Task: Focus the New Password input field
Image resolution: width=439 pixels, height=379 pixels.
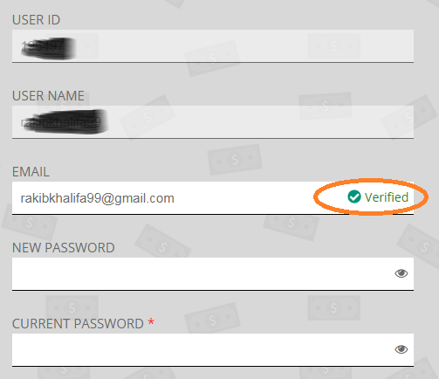Action: coord(213,274)
